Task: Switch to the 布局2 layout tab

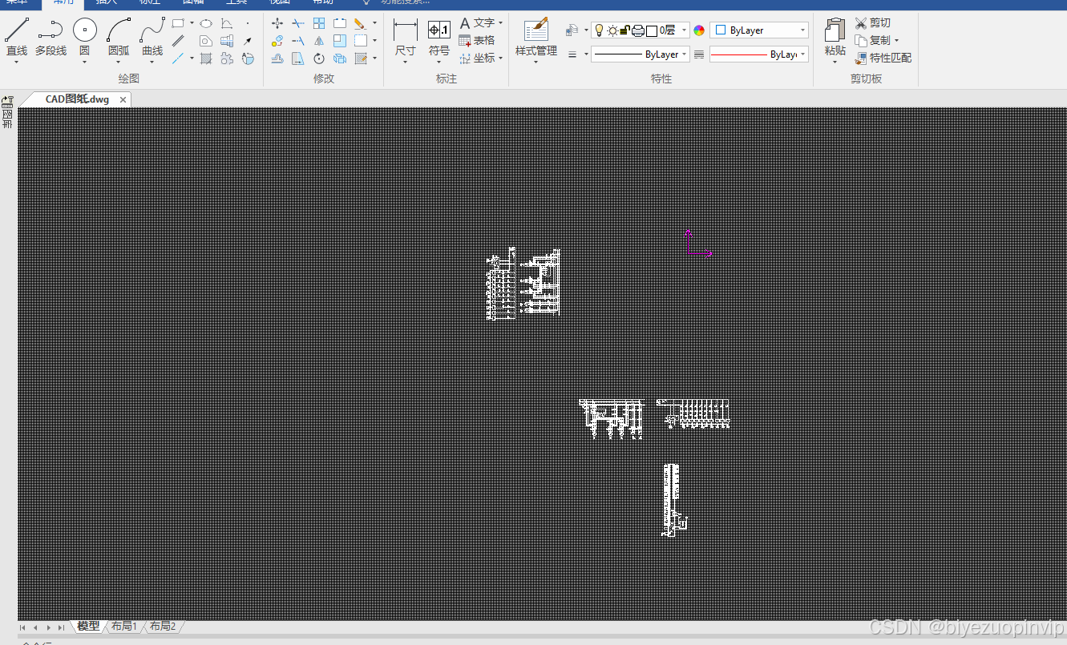Action: coord(162,627)
